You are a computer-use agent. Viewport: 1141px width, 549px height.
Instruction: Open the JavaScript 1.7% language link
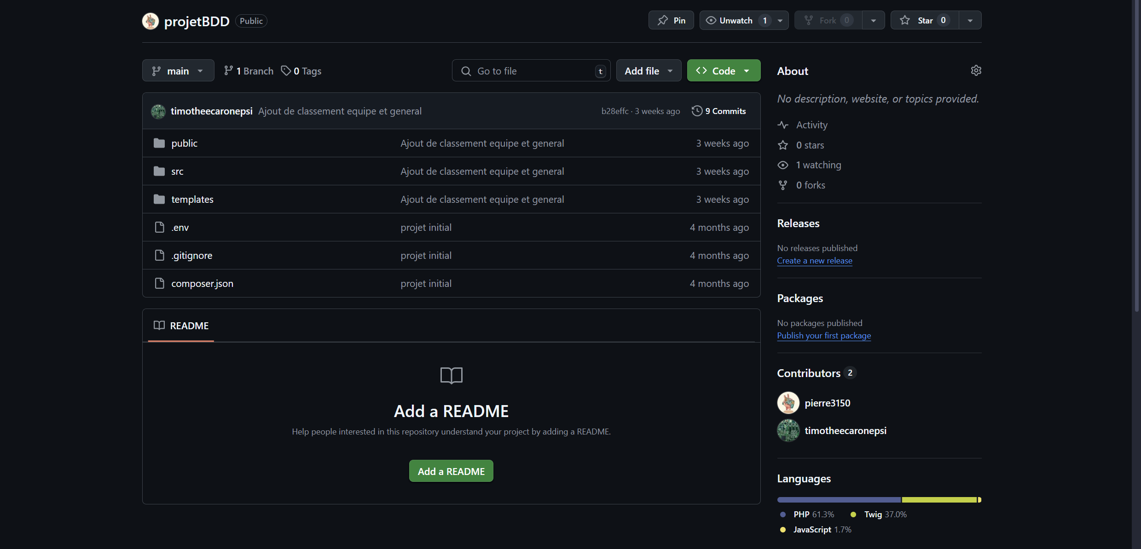coord(816,530)
